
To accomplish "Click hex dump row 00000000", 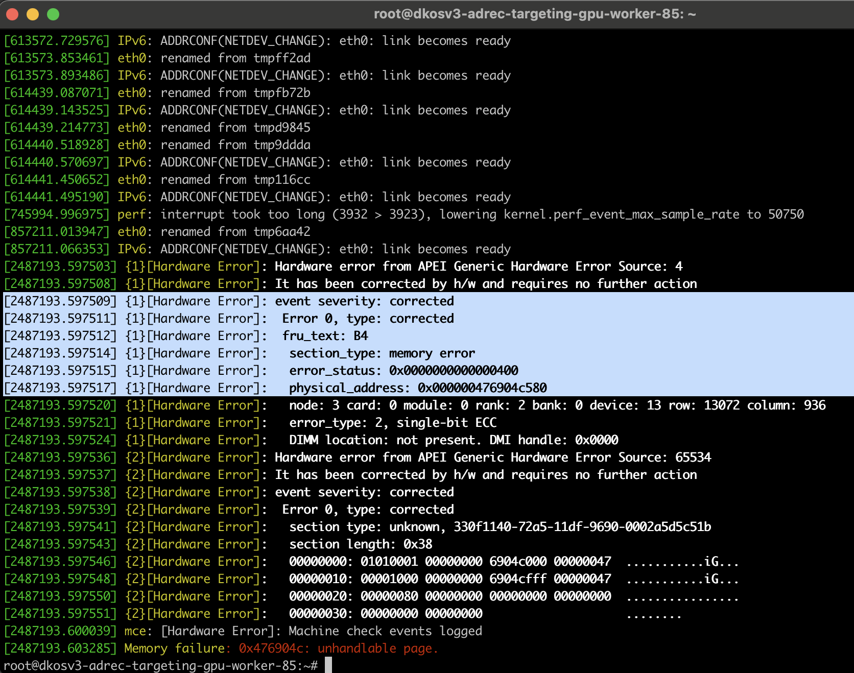I will pos(371,562).
